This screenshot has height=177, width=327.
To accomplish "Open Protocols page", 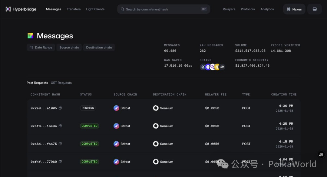I will coord(248,9).
